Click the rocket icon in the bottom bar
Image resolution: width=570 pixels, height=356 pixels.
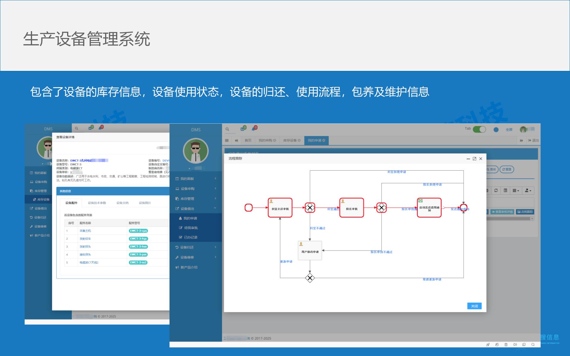click(x=488, y=344)
